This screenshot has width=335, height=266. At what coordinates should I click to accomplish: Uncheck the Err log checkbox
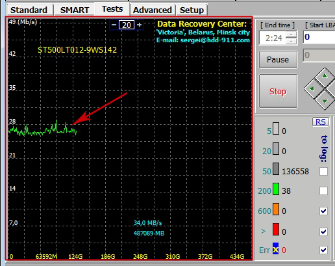tap(323, 250)
